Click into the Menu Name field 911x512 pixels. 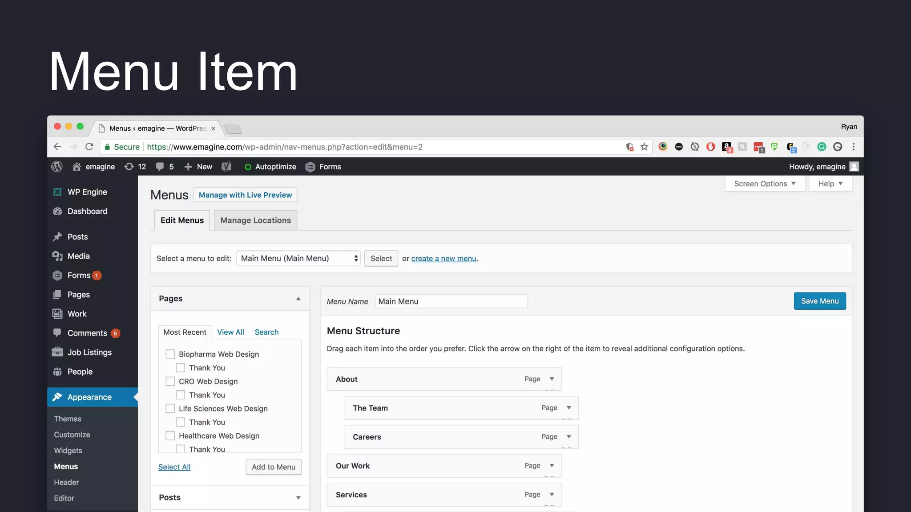(x=451, y=301)
